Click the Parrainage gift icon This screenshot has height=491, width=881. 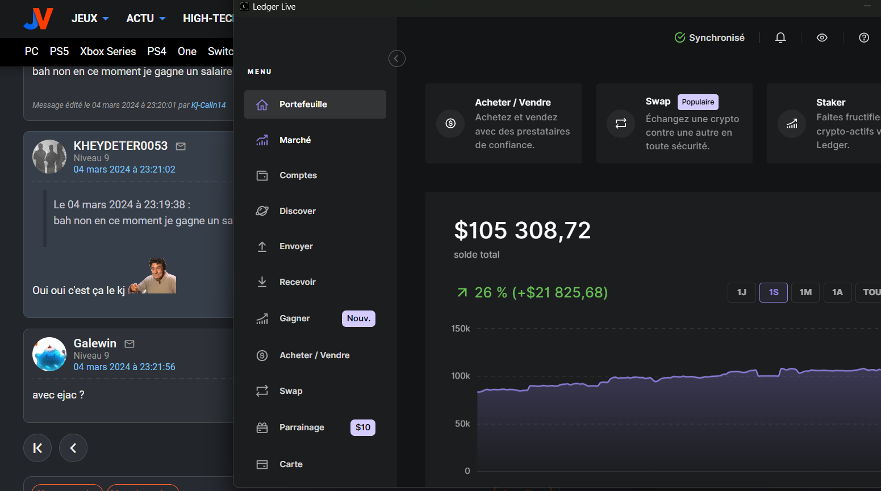pos(262,427)
